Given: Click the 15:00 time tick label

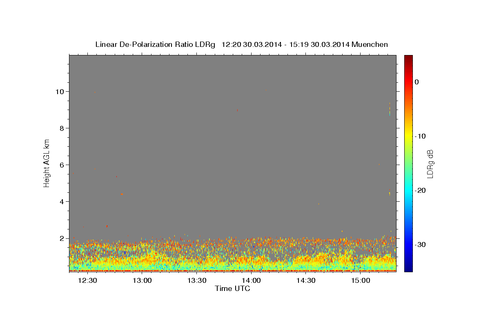Looking at the screenshot, I should click(361, 280).
